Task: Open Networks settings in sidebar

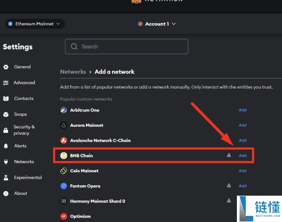Action: (24, 162)
